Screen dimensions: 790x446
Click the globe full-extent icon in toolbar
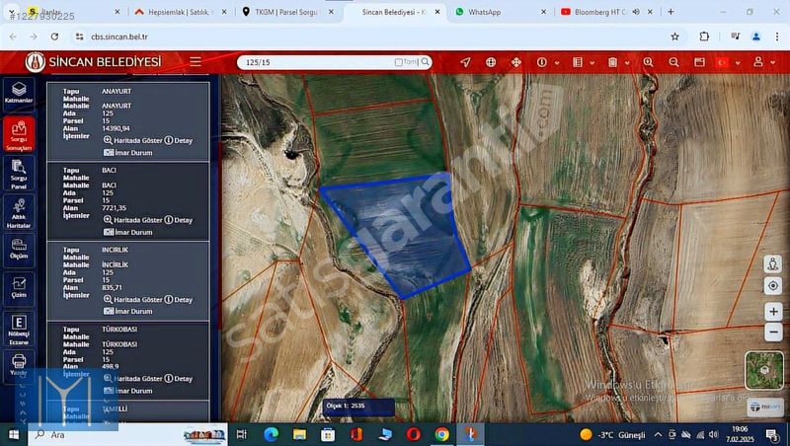point(491,62)
